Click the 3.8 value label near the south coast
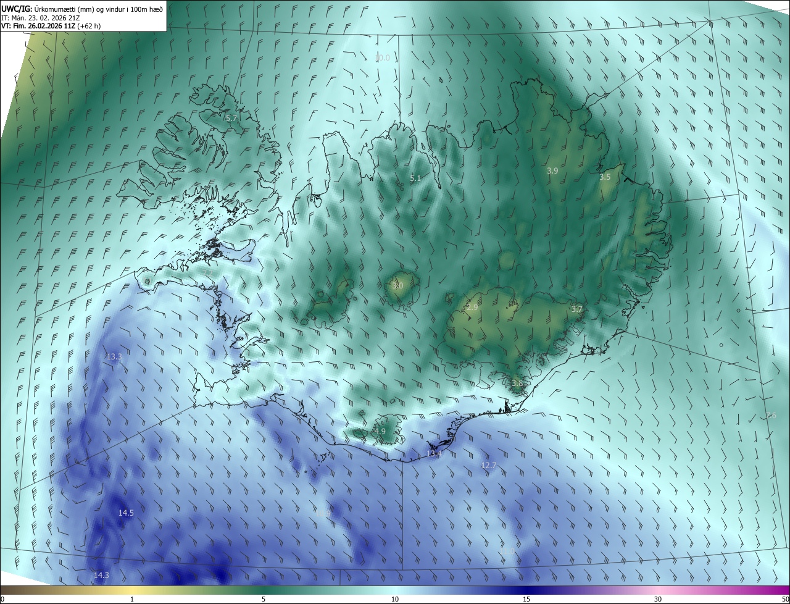 (x=517, y=384)
